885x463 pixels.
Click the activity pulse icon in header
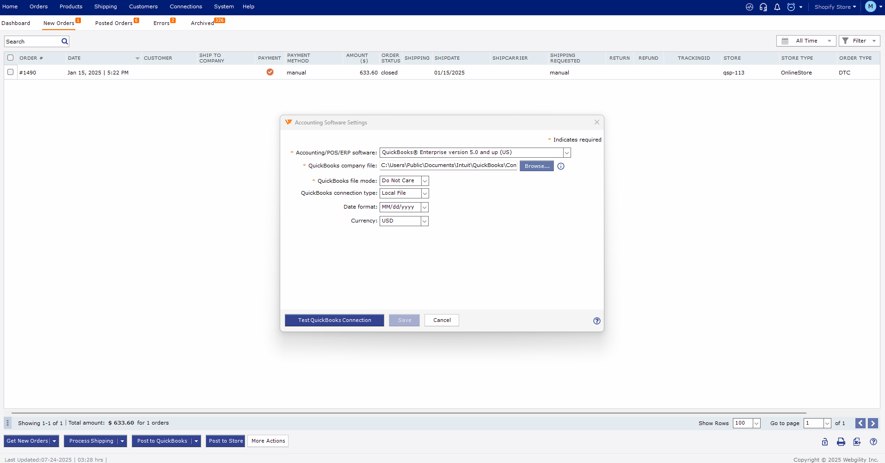click(750, 7)
